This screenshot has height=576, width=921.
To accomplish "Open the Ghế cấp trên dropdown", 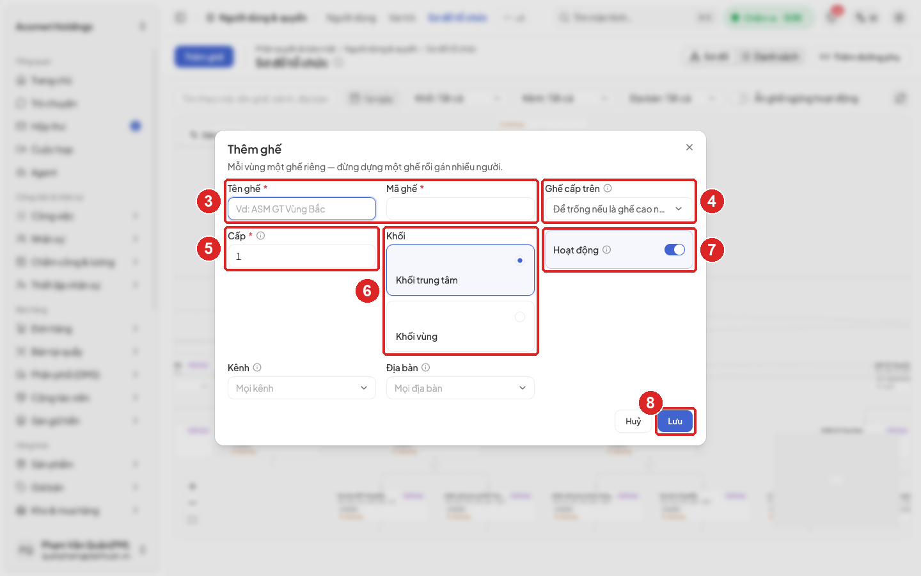I will pyautogui.click(x=618, y=209).
